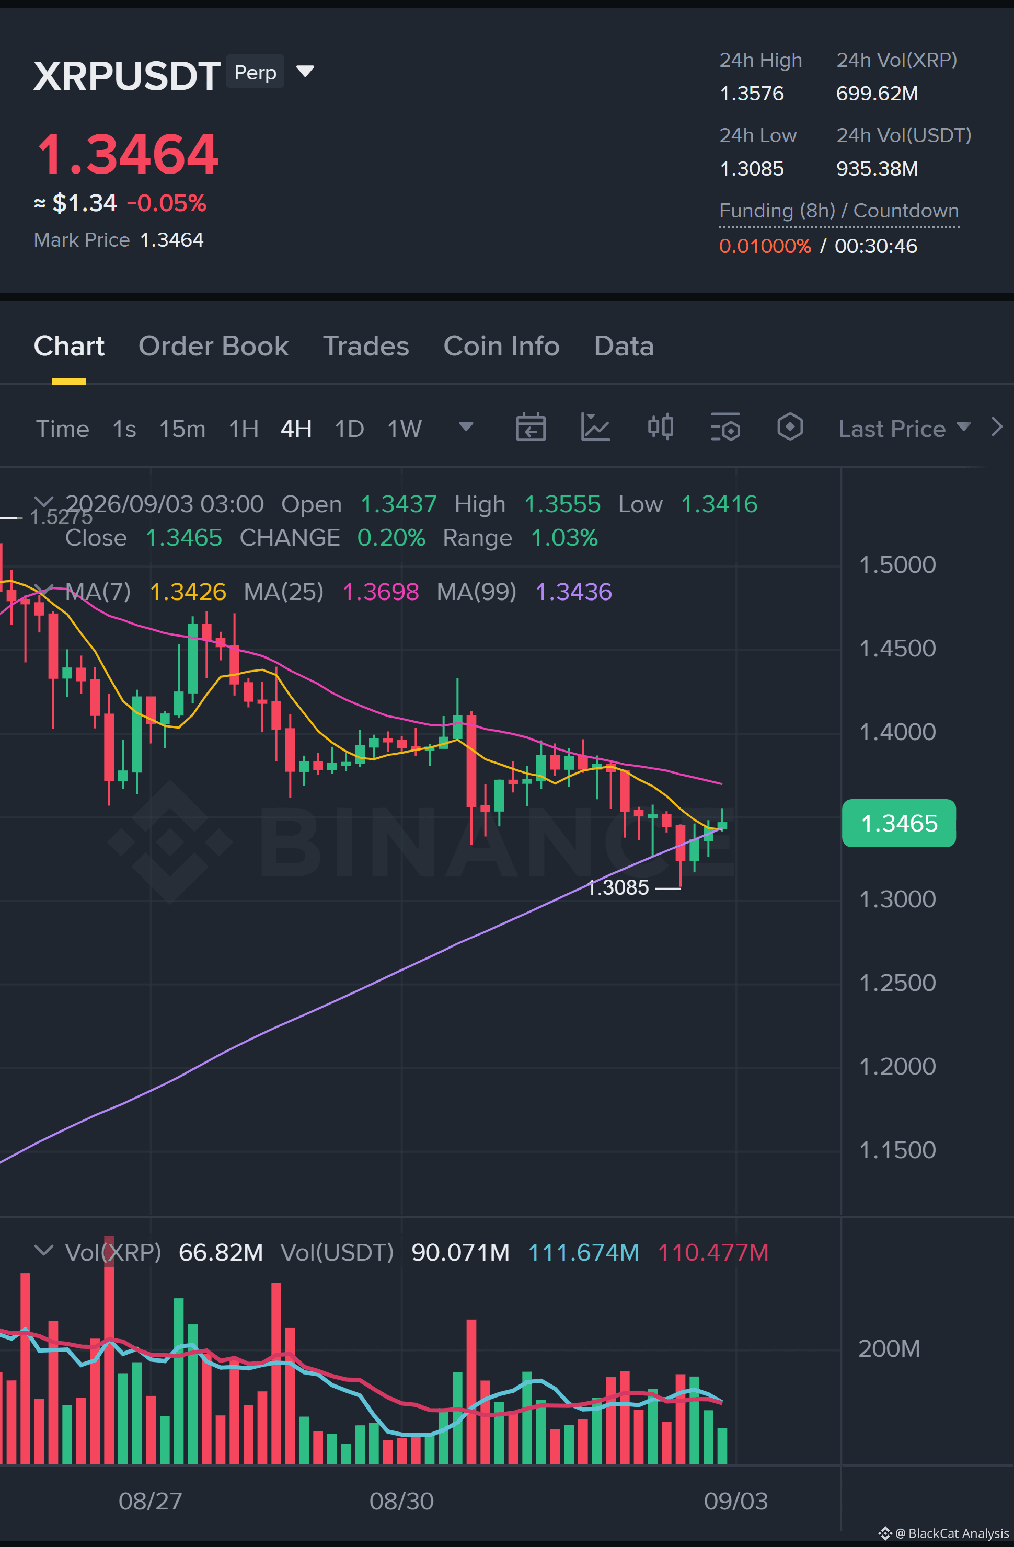The height and width of the screenshot is (1547, 1014).
Task: Open Funding (8h) / Countdown details
Action: coord(838,211)
